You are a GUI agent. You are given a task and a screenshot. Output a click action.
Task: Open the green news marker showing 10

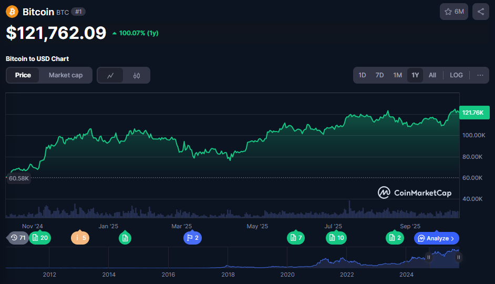[x=336, y=238]
